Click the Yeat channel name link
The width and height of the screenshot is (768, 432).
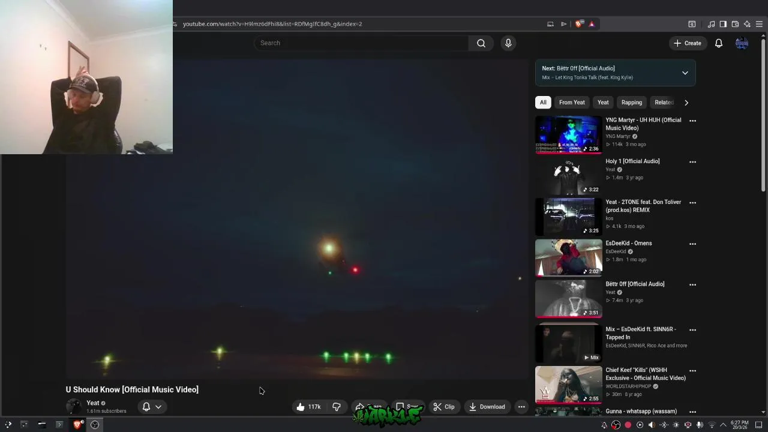[93, 403]
